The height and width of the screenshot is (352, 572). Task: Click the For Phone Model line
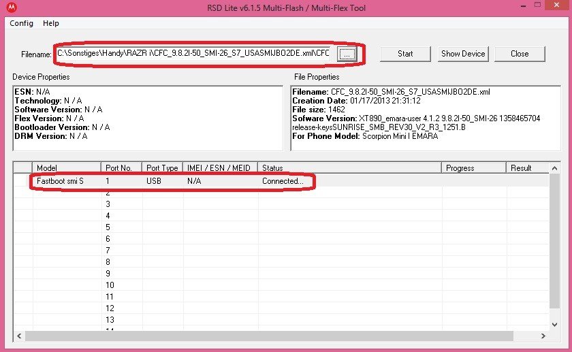pos(365,136)
